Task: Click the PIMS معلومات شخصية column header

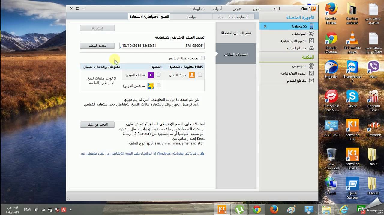Action: [x=186, y=67]
